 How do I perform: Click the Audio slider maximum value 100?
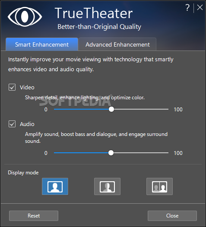coord(178,153)
